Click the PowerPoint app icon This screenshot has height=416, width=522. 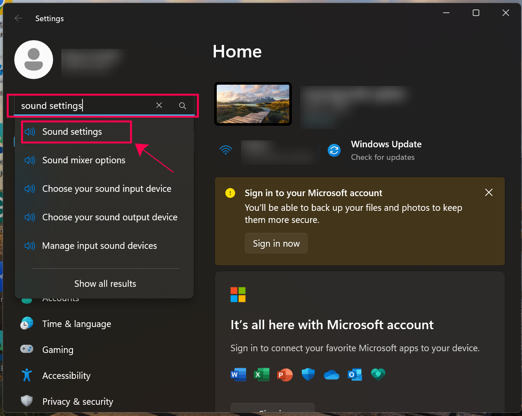pos(285,375)
